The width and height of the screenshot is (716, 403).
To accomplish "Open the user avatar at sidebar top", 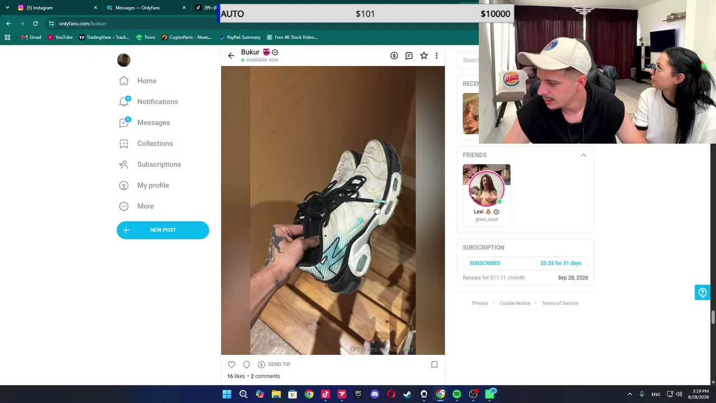I will pyautogui.click(x=124, y=60).
